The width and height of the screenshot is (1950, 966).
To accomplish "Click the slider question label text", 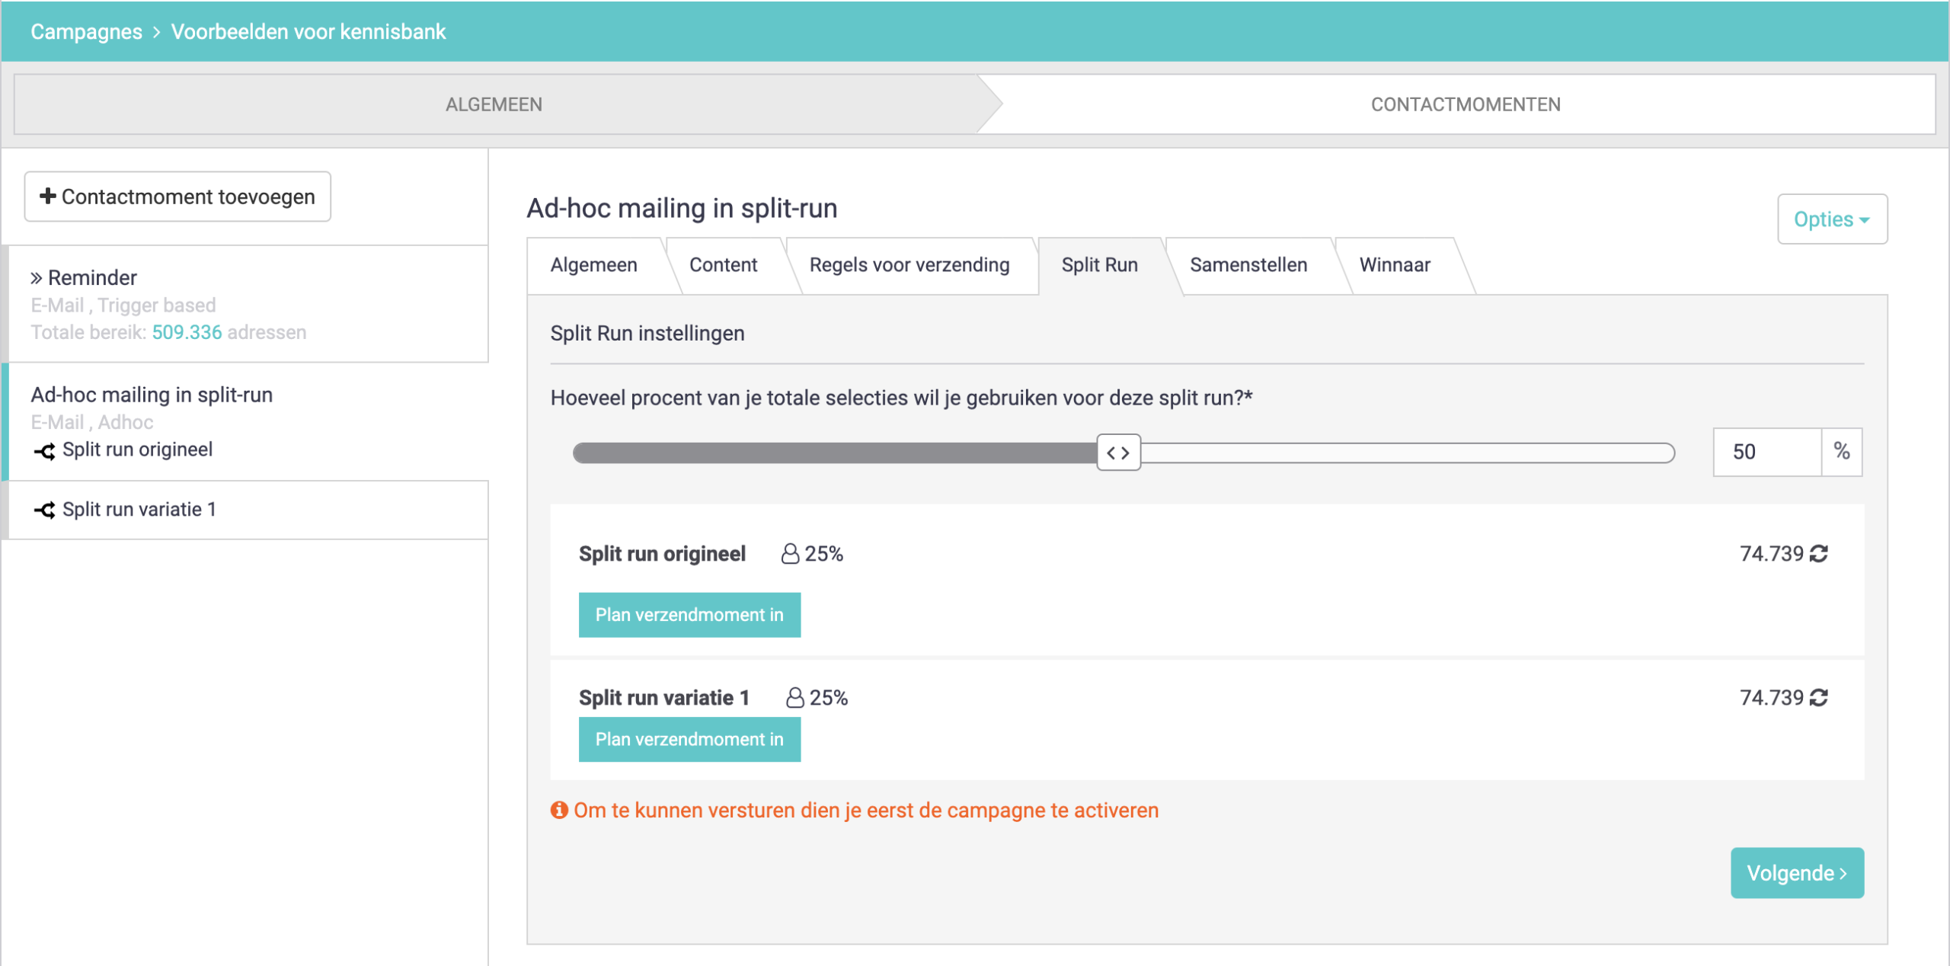I will click(902, 398).
